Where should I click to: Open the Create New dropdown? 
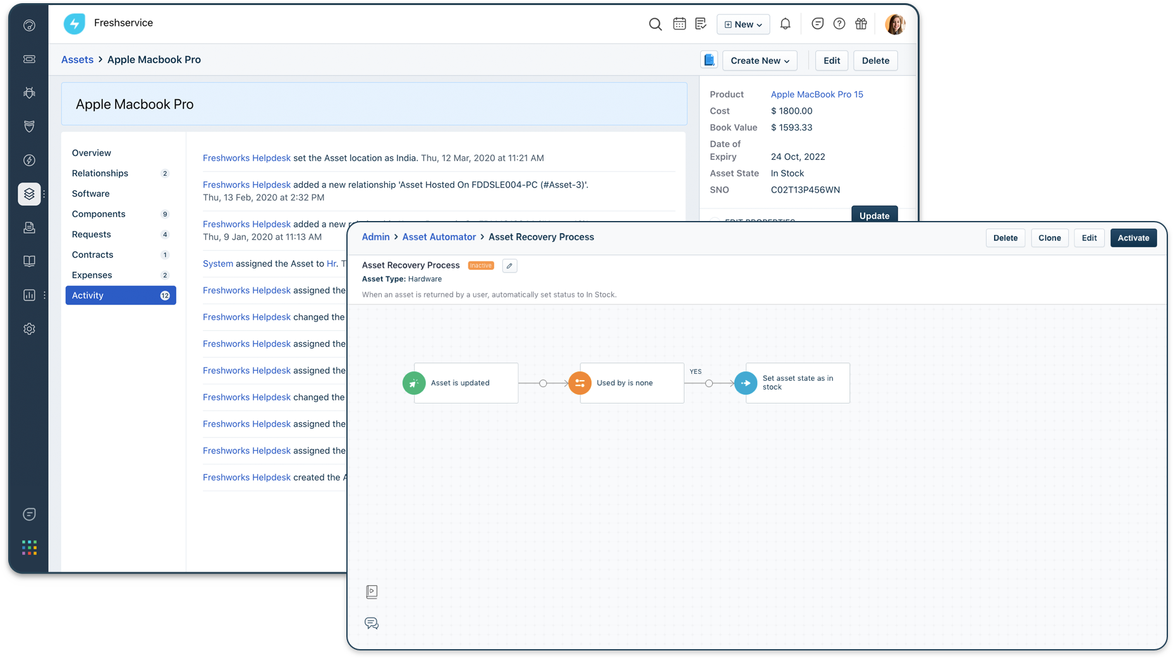click(760, 61)
